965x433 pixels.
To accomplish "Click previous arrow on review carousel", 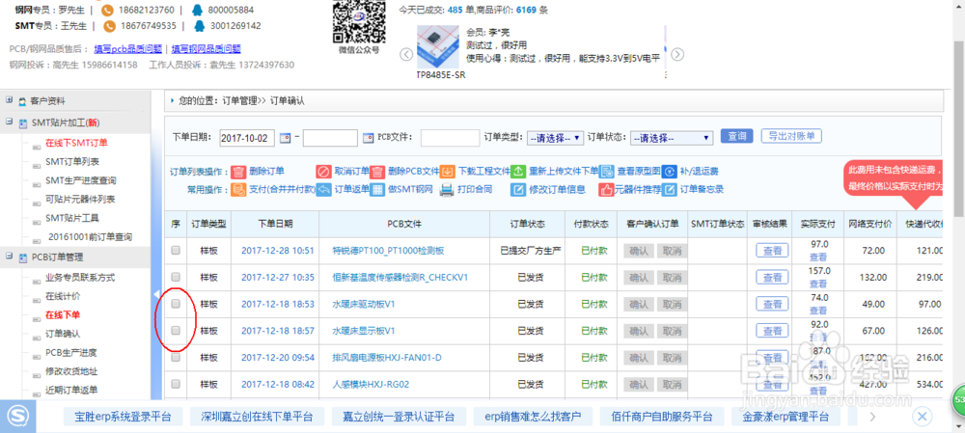I will point(406,54).
